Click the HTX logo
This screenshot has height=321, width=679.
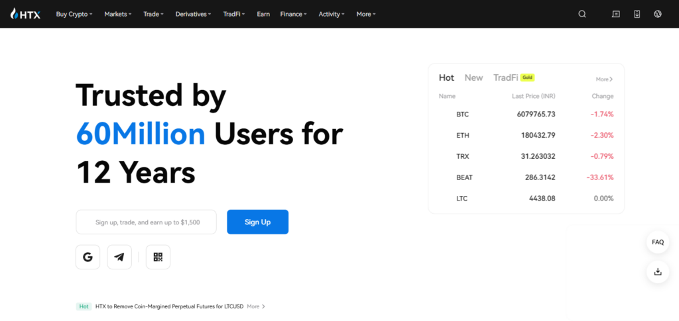(x=25, y=14)
